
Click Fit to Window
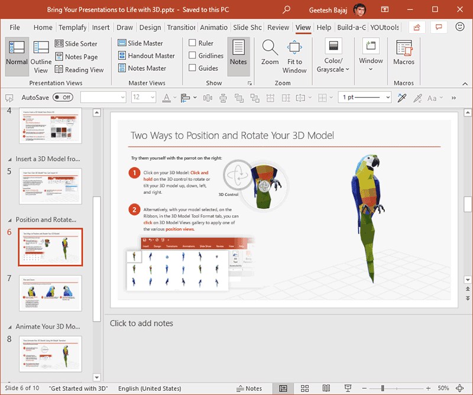[294, 56]
